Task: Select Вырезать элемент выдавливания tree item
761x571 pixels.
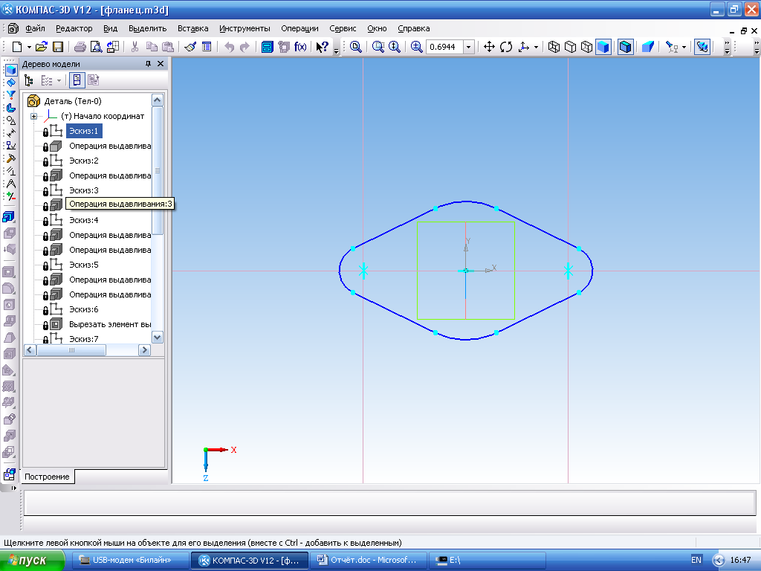Action: click(110, 324)
